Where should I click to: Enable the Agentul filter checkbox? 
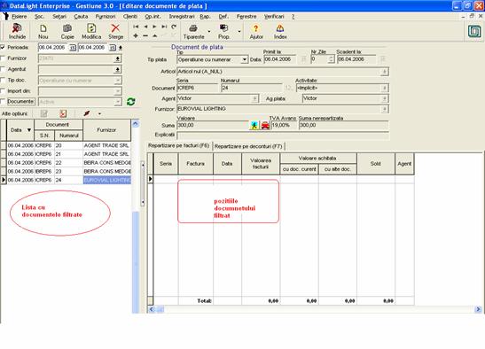click(3, 69)
